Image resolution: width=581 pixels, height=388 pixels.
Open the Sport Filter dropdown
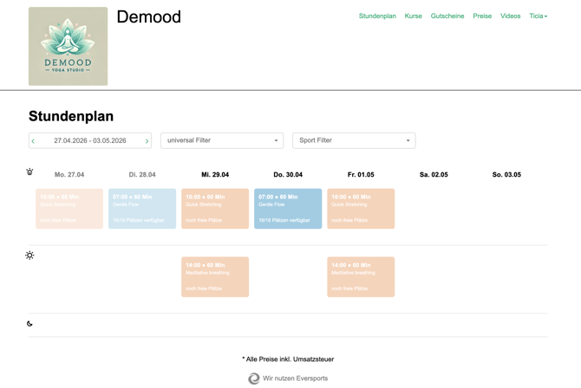click(x=354, y=140)
